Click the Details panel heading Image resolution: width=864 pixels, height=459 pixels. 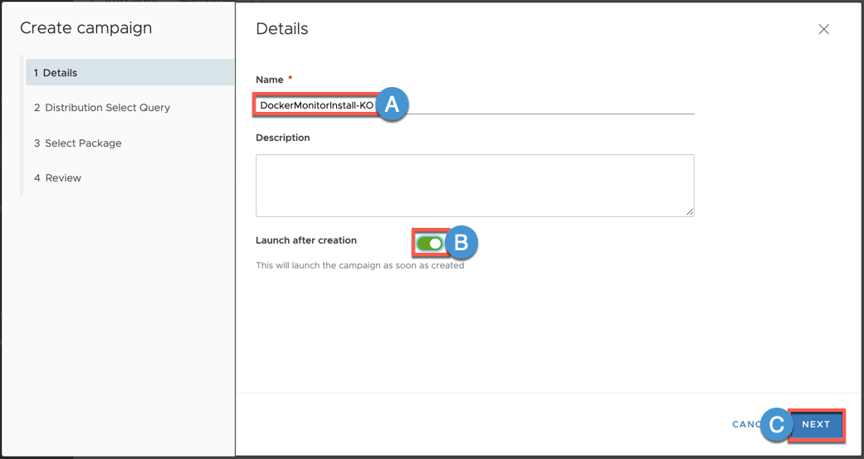click(x=282, y=29)
